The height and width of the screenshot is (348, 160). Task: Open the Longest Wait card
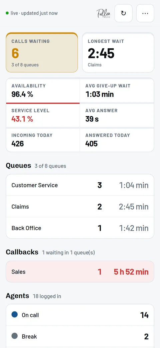tap(118, 52)
